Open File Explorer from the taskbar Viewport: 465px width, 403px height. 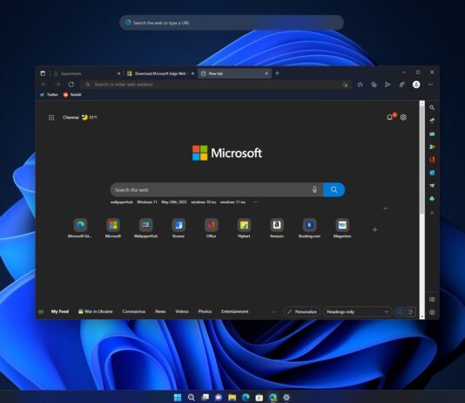click(x=232, y=398)
